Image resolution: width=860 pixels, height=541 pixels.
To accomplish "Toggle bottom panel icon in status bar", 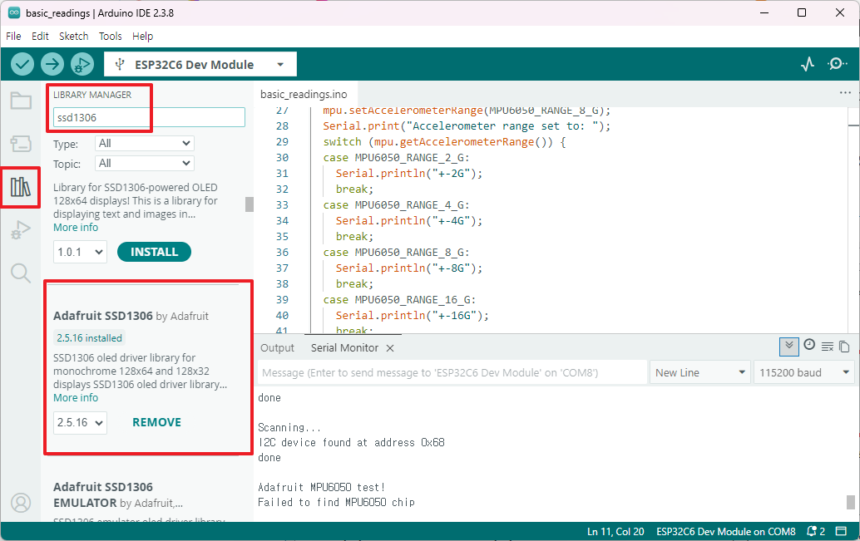I will tap(841, 531).
